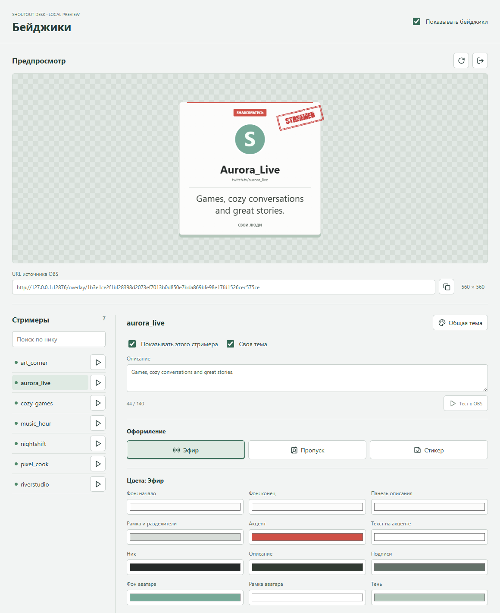Refresh the preview with reload icon
This screenshot has height=613, width=500.
pyautogui.click(x=461, y=60)
